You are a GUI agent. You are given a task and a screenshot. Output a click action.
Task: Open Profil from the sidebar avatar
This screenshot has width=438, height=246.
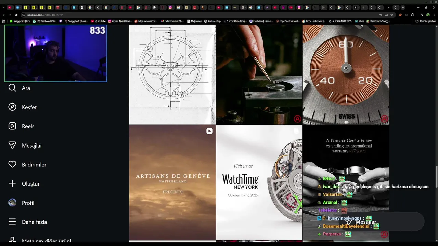pyautogui.click(x=21, y=203)
